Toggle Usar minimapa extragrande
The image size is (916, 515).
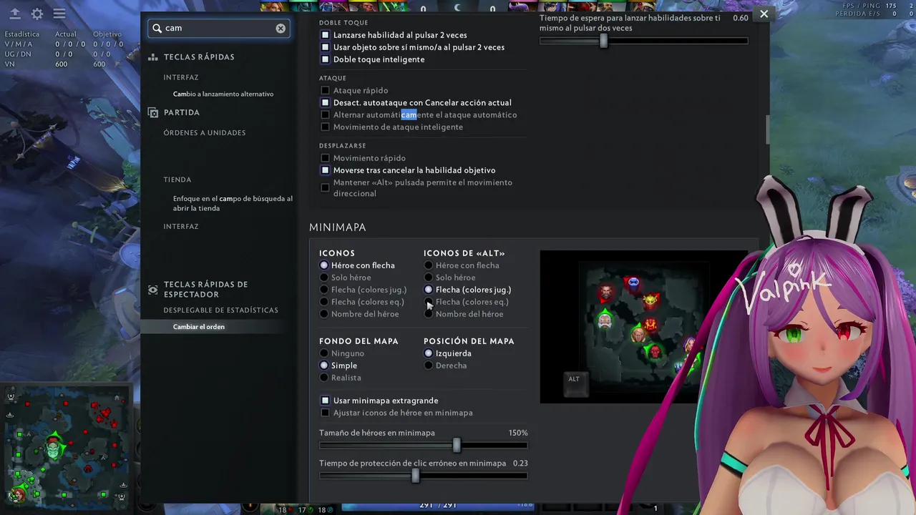[x=325, y=401]
